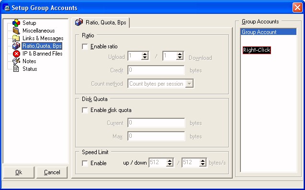The height and width of the screenshot is (190, 305).
Task: Select Group Account in the list
Action: pos(269,32)
